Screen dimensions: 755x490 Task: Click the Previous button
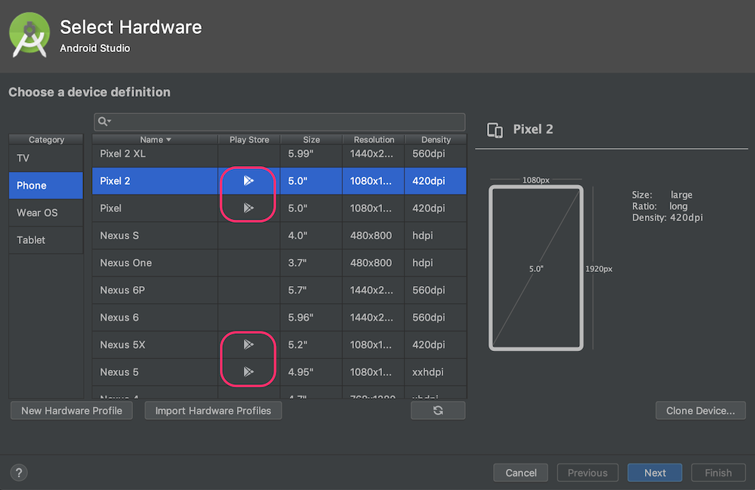coord(587,473)
